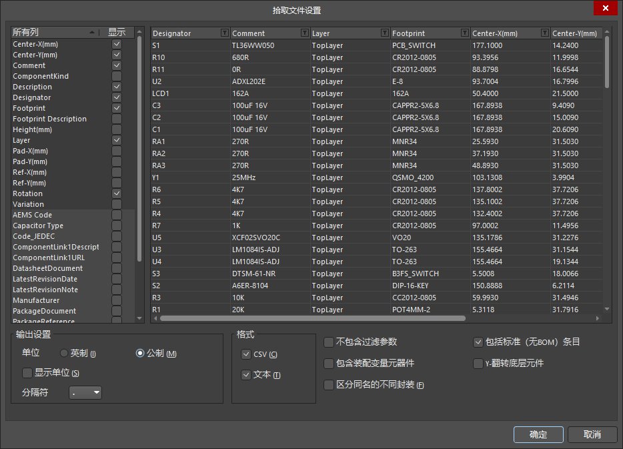Click column list scroll-down arrow

click(139, 318)
